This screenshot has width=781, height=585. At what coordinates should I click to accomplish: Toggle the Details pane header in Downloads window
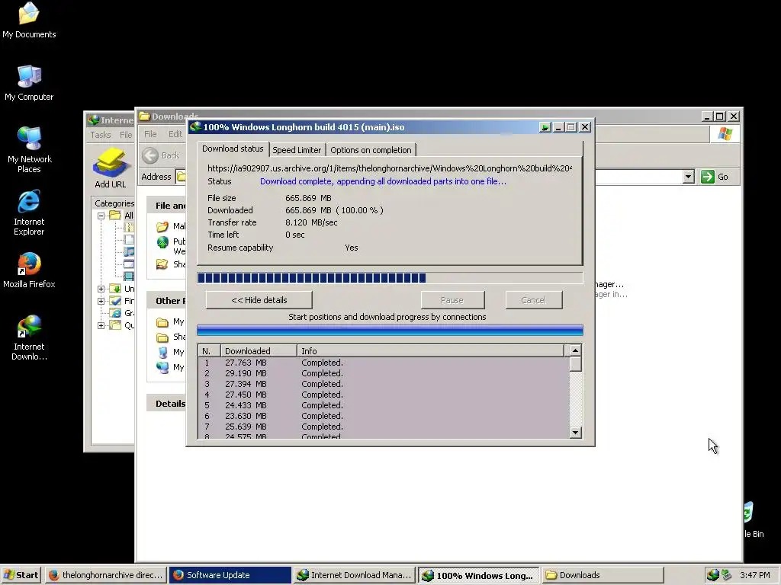pos(167,404)
